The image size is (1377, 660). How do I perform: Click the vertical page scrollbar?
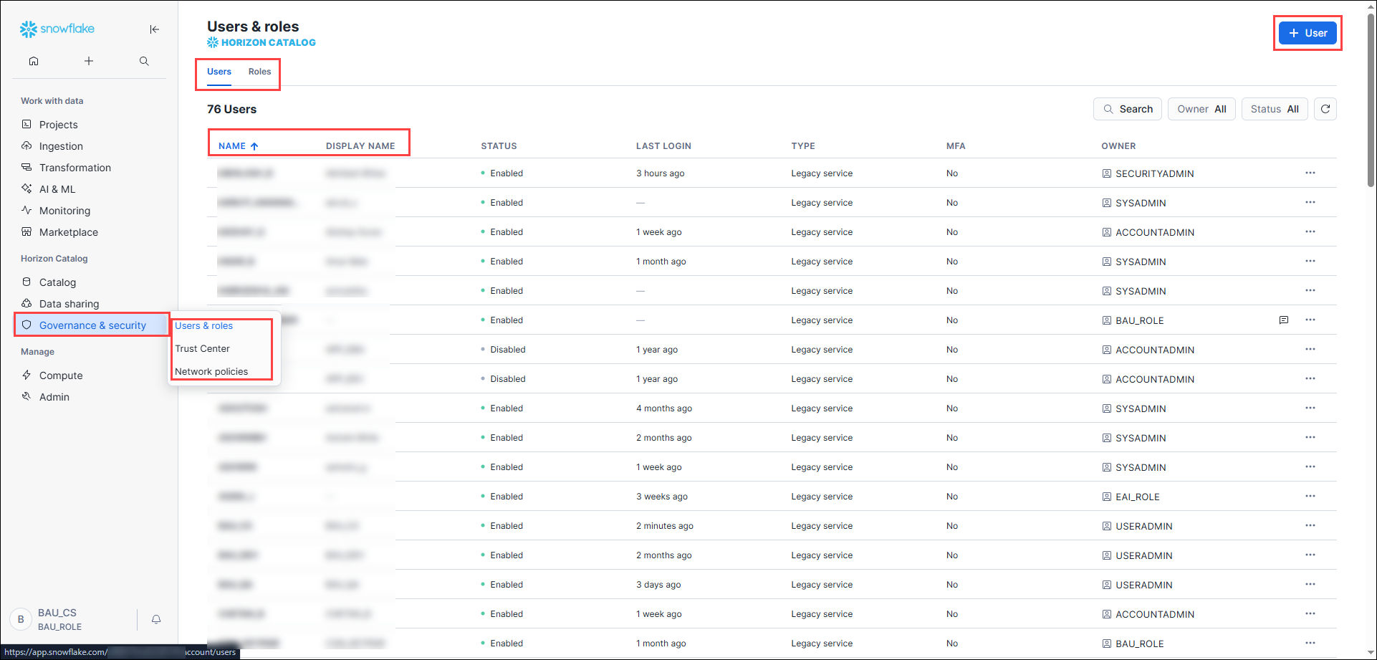tap(1371, 100)
